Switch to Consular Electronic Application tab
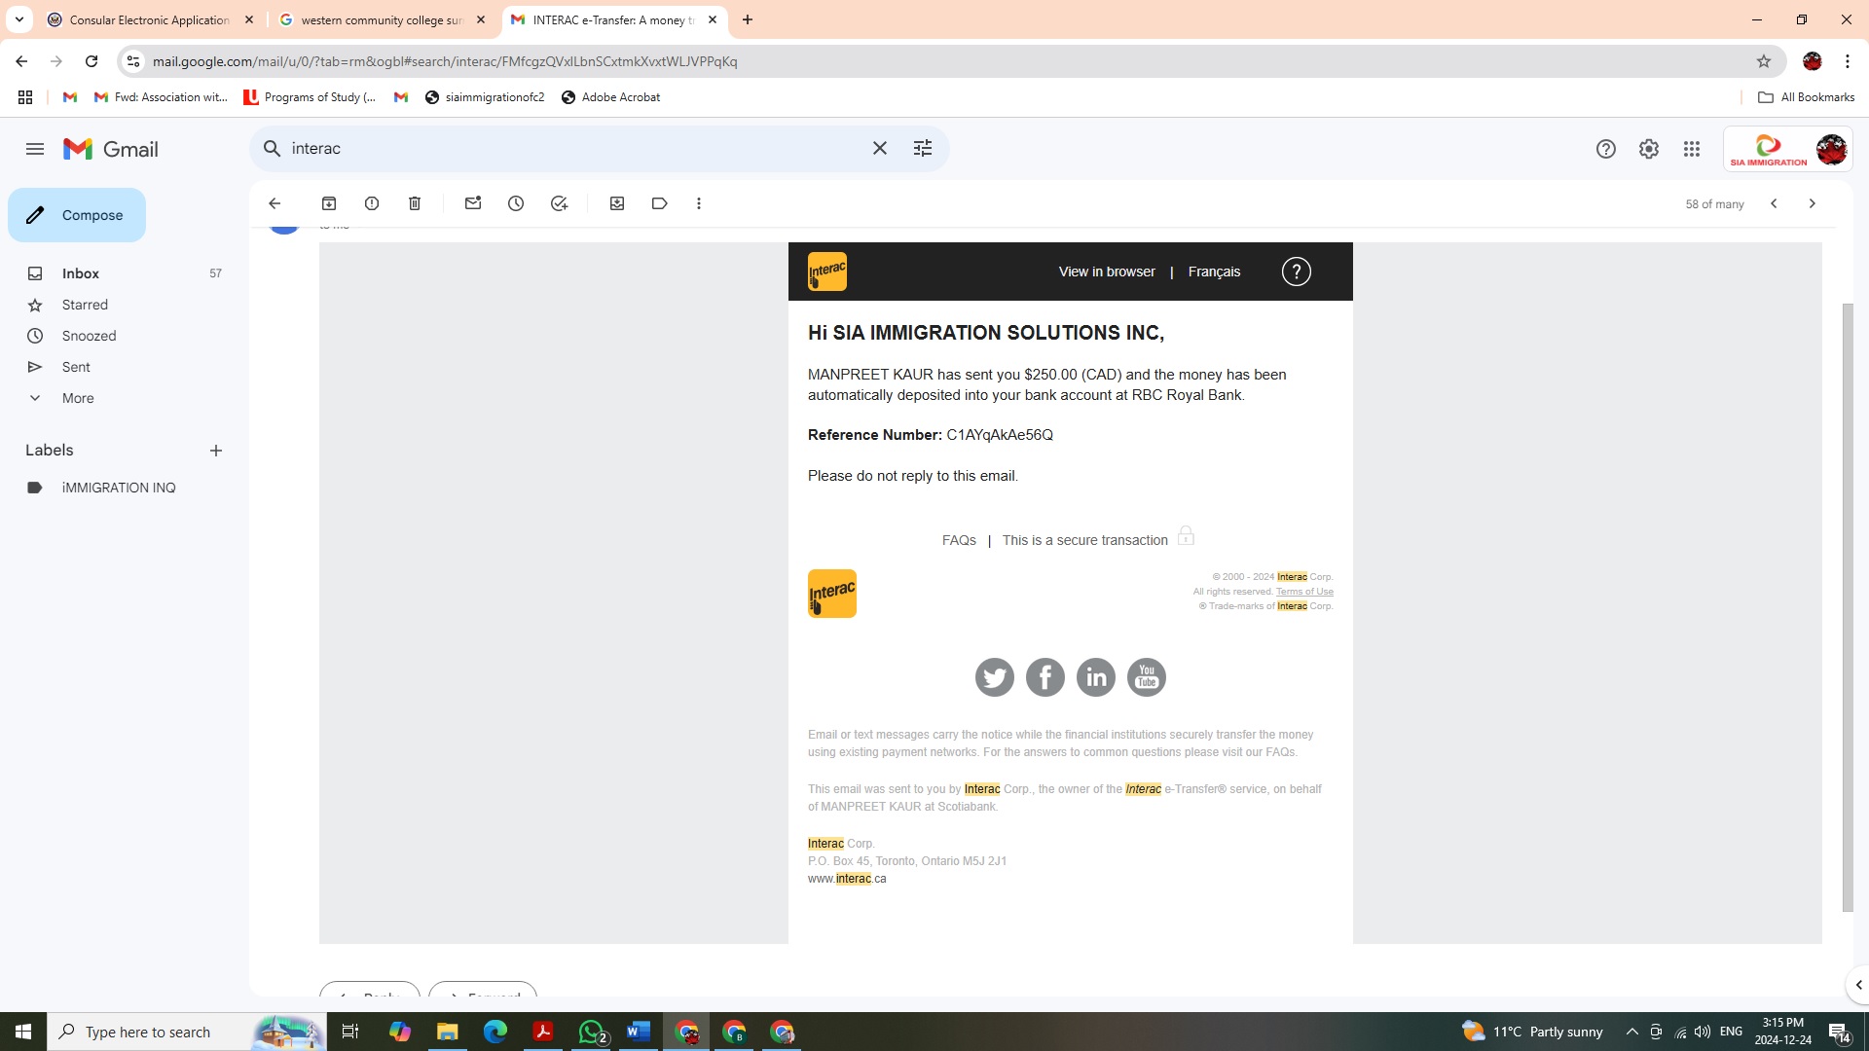This screenshot has height=1051, width=1869. point(151,19)
